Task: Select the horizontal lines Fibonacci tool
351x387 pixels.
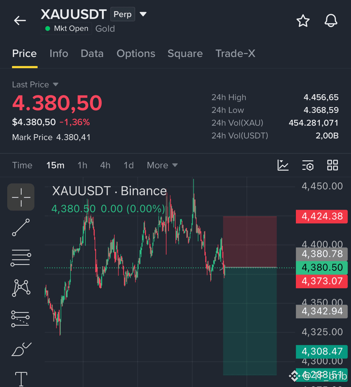Action: click(x=21, y=258)
